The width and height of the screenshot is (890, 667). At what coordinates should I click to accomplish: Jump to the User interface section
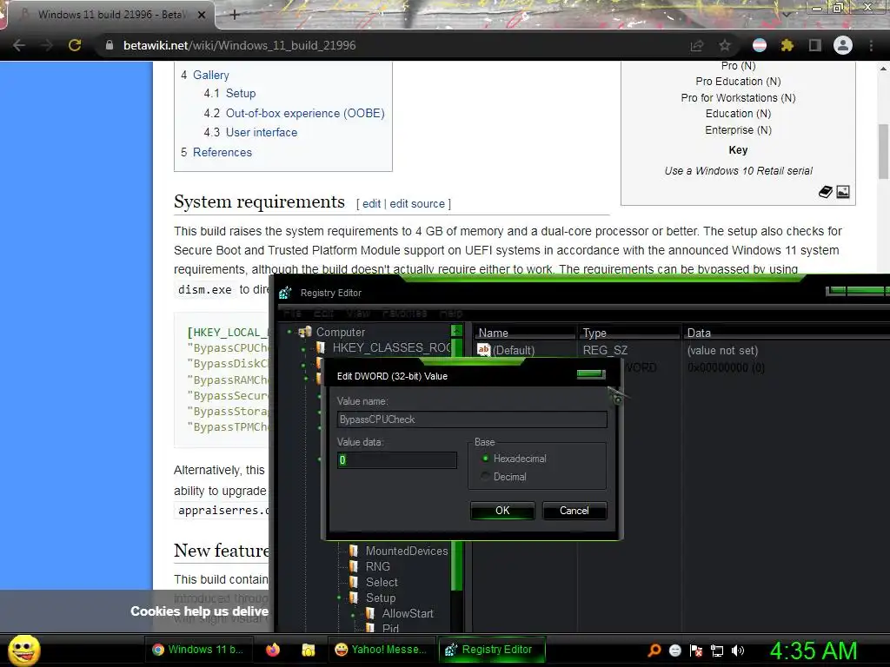pyautogui.click(x=262, y=132)
